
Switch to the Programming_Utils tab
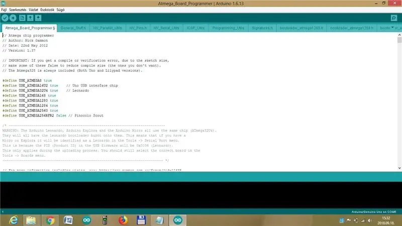tap(228, 28)
